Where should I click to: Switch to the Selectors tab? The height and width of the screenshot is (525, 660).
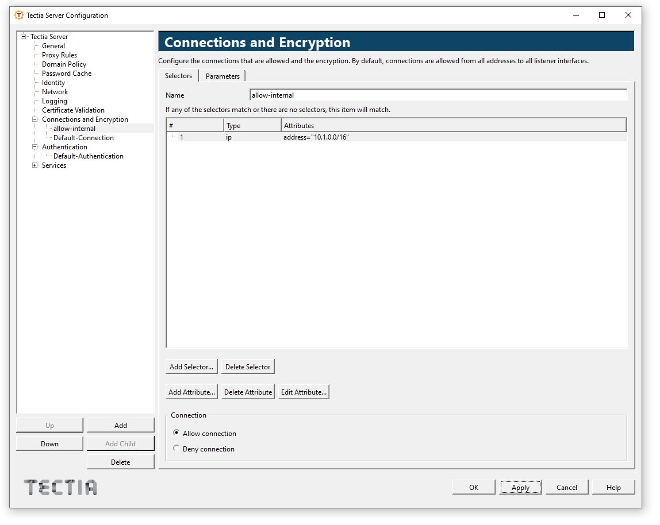178,76
